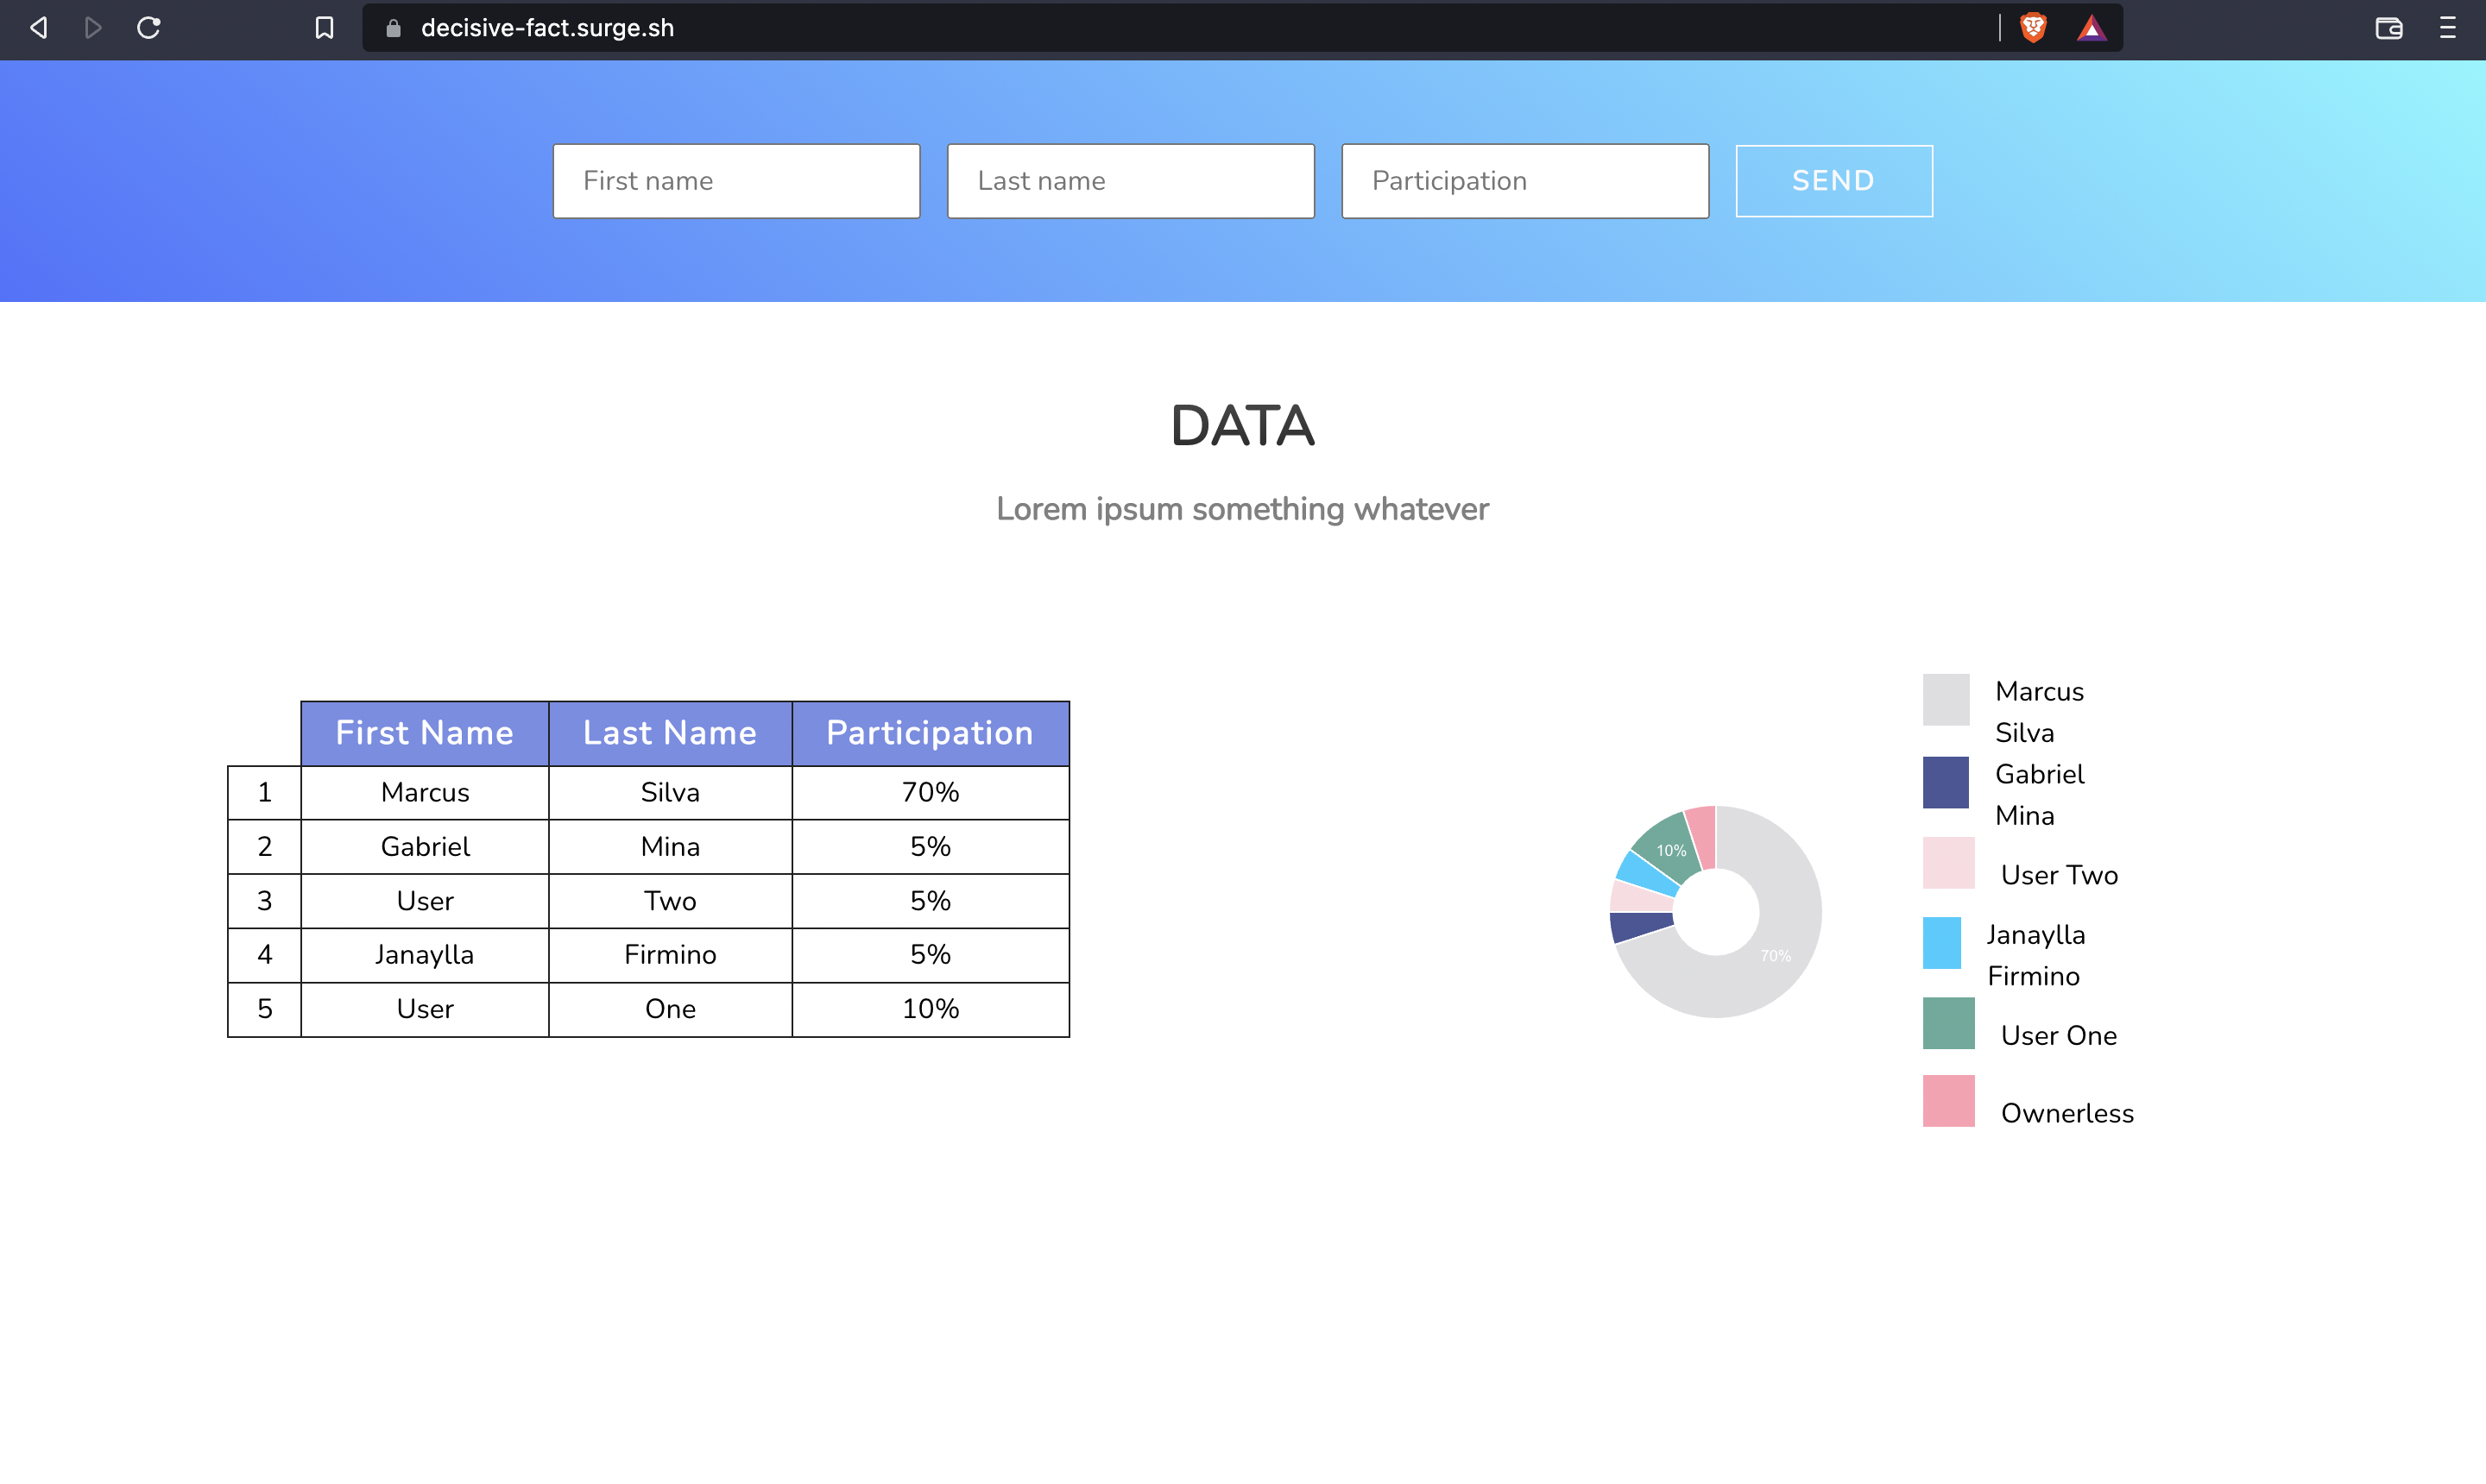The height and width of the screenshot is (1484, 2486).
Task: Open the browser hamburger menu
Action: click(2447, 28)
